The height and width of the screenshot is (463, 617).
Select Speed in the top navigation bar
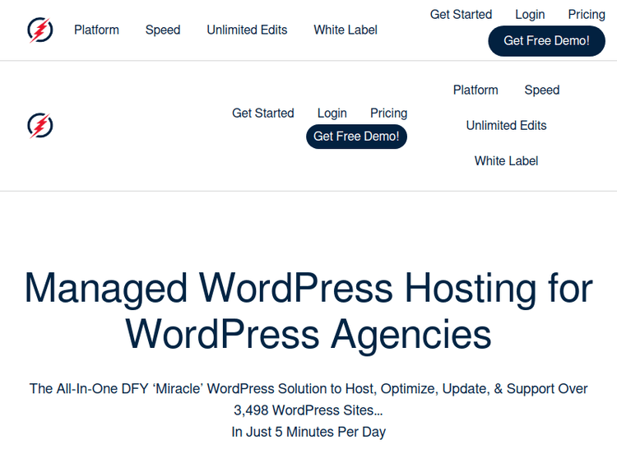[x=163, y=30]
